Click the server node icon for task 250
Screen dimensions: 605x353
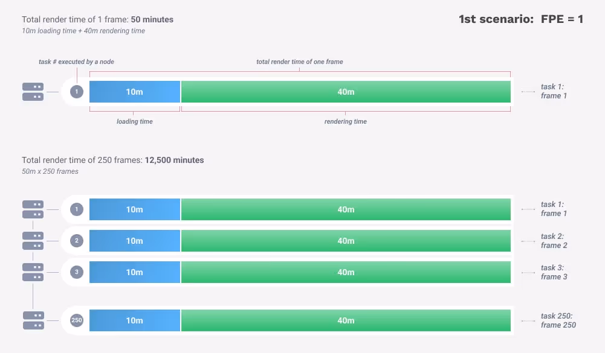pyautogui.click(x=33, y=320)
